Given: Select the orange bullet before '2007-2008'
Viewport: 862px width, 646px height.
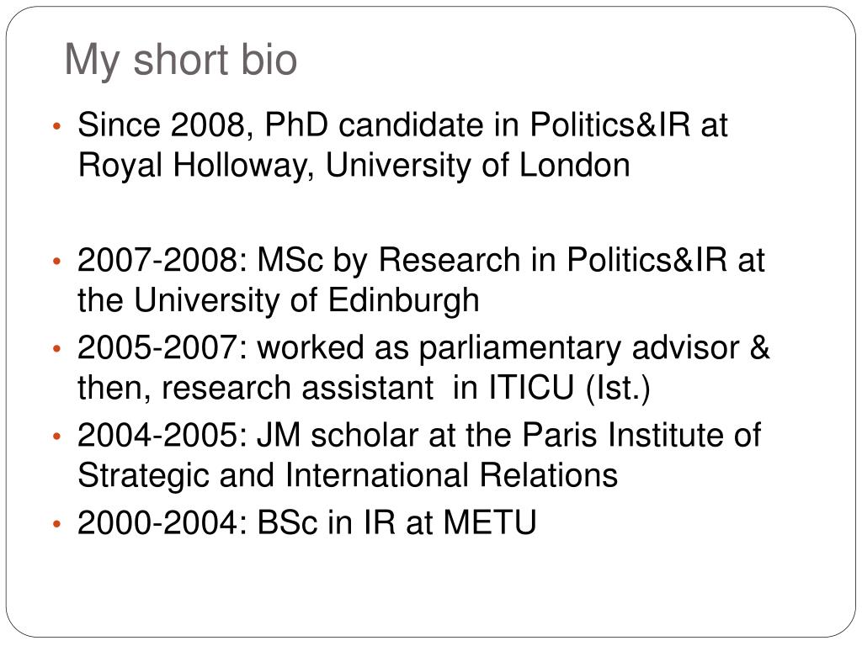Looking at the screenshot, I should 56,261.
